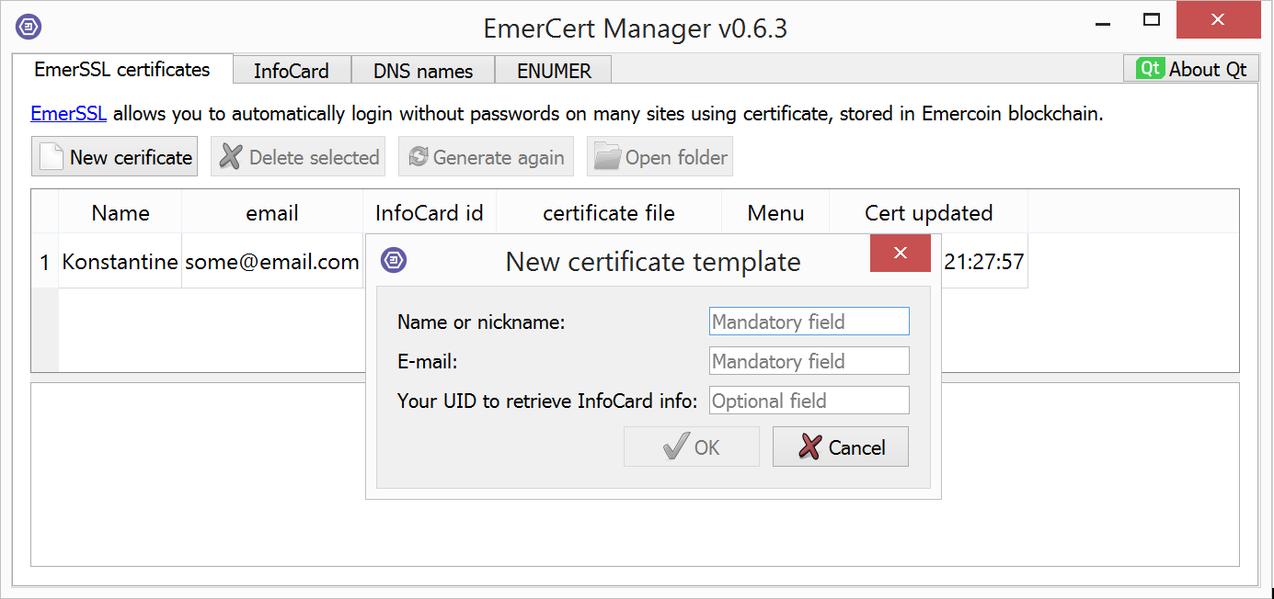
Task: Confirm dialog with OK button
Action: click(x=692, y=446)
